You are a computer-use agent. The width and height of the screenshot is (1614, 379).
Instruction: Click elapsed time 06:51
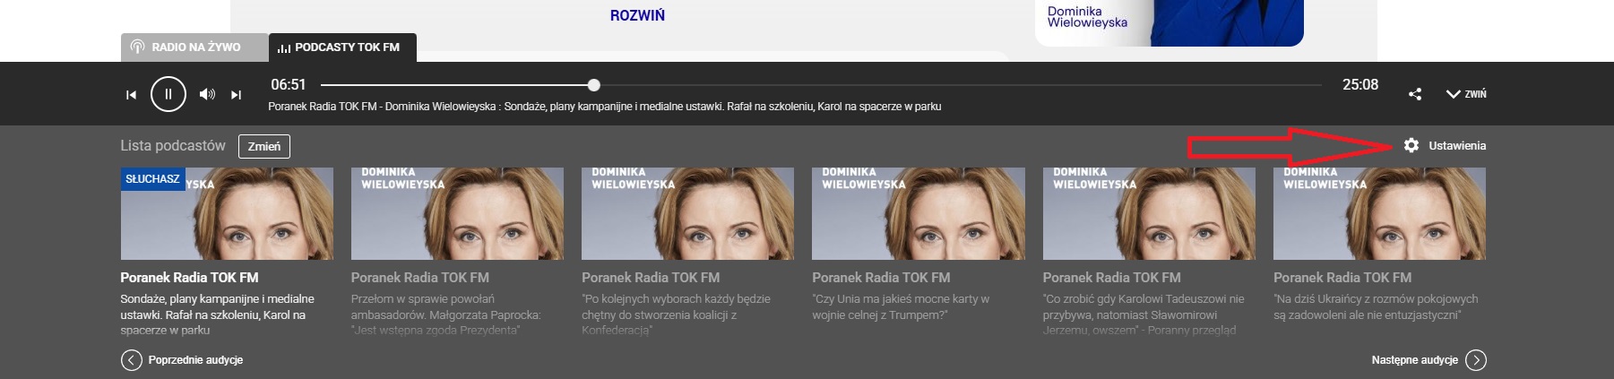tap(289, 85)
